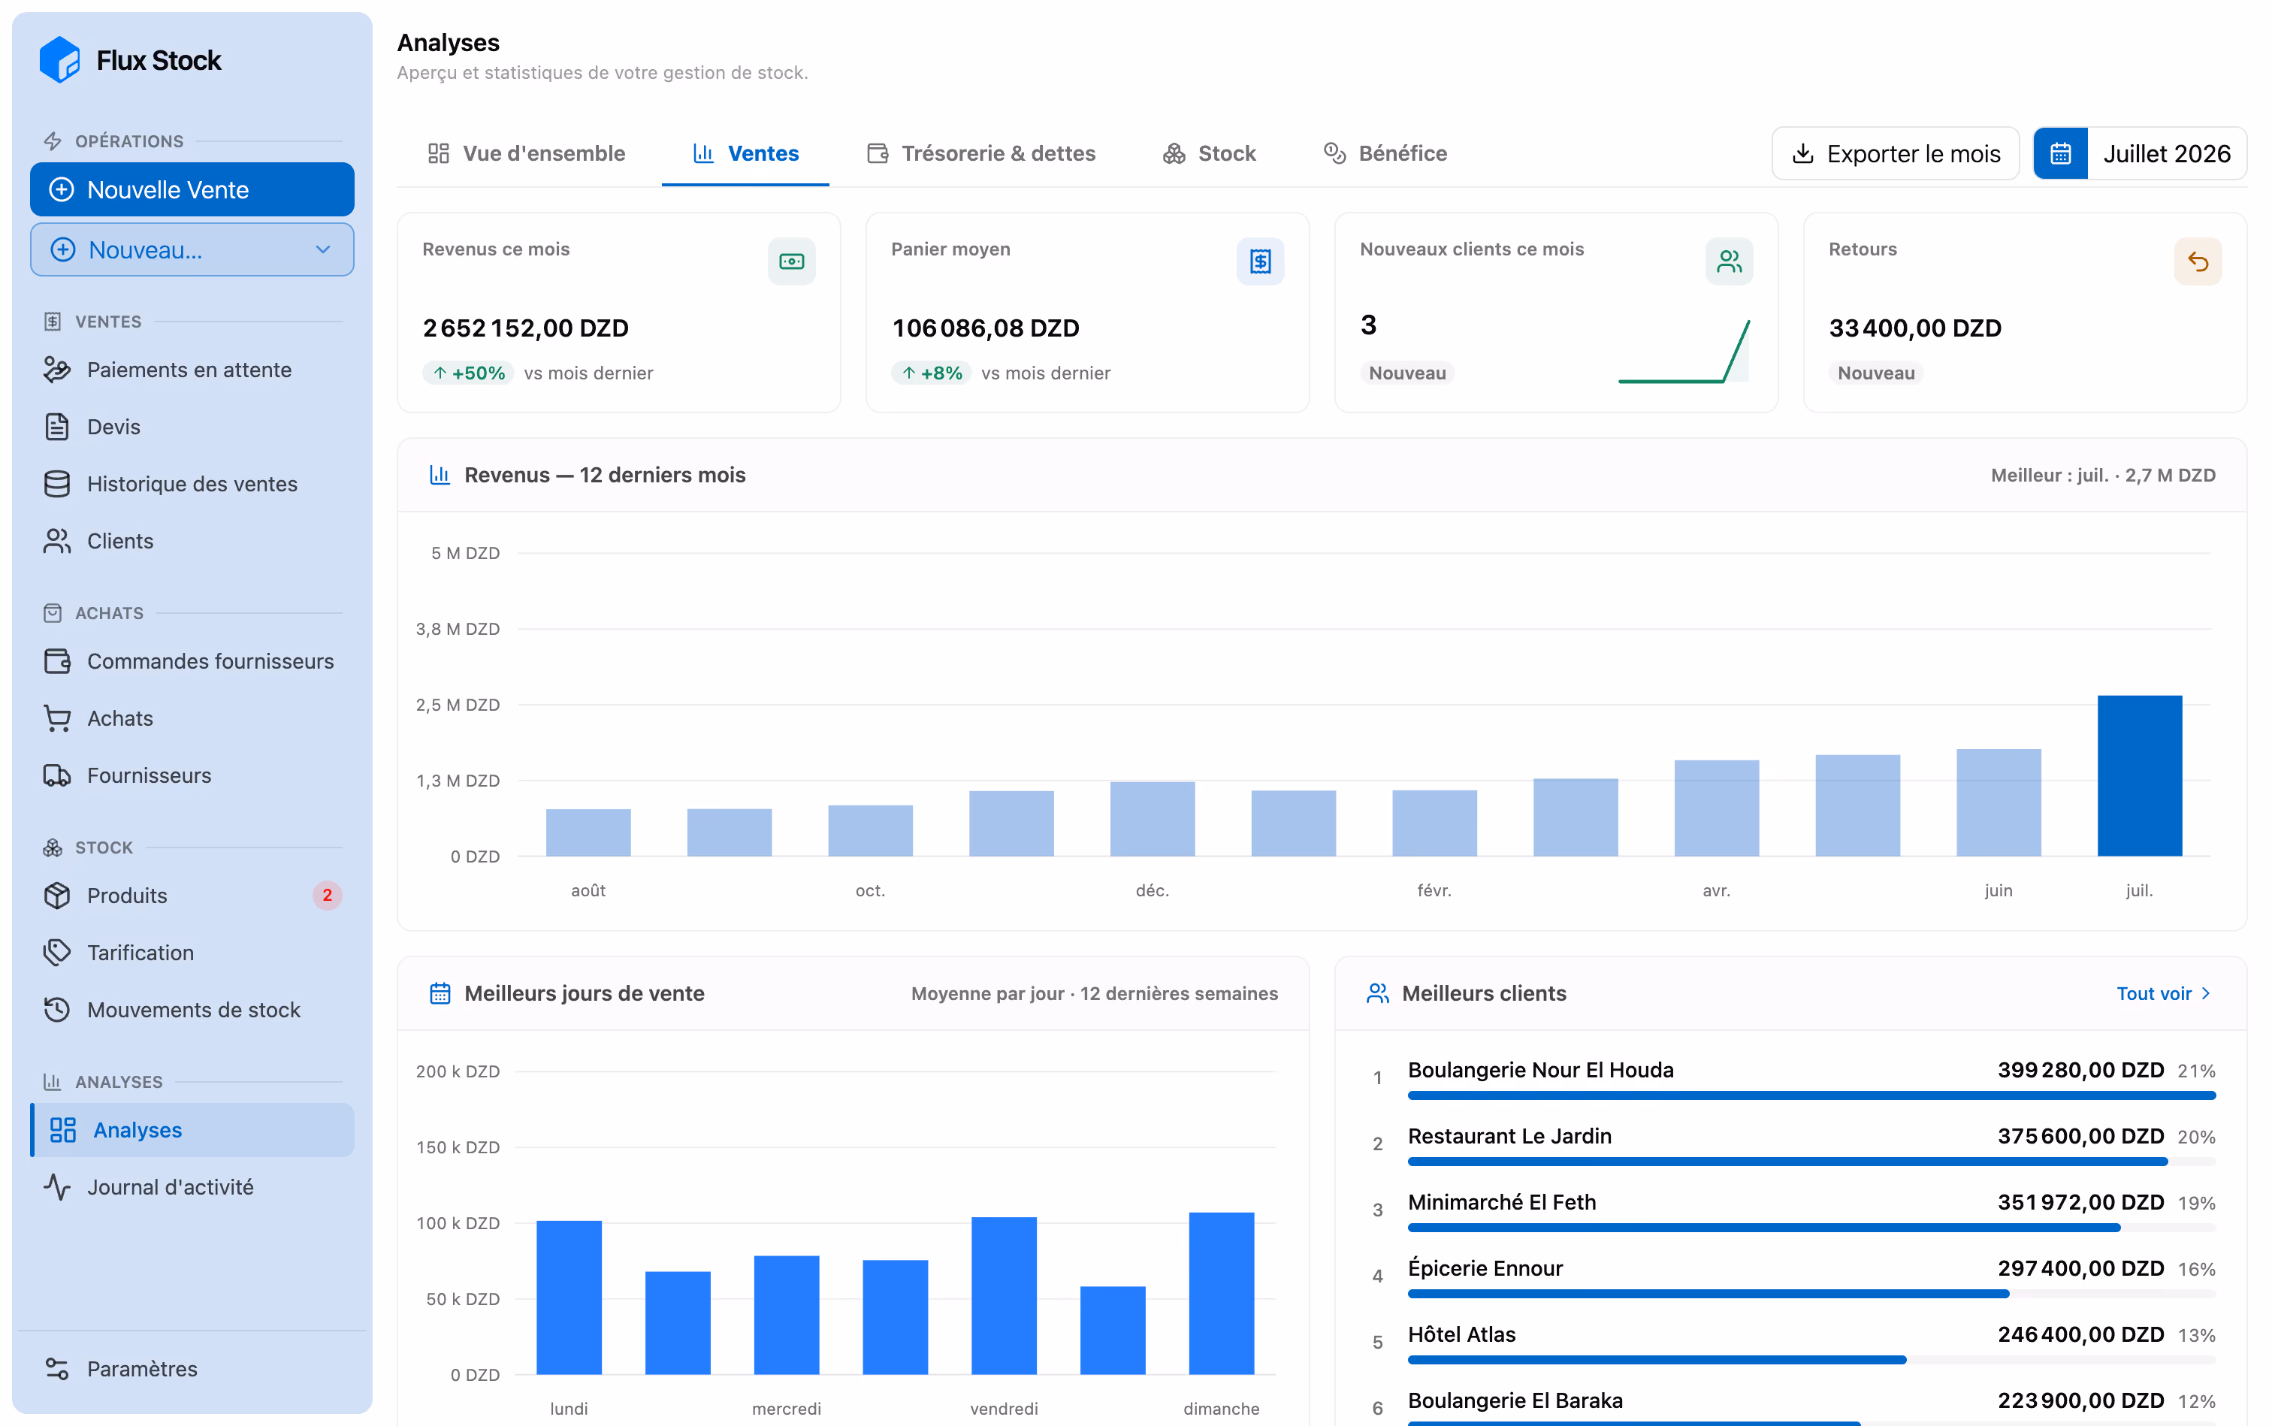This screenshot has width=2272, height=1426.
Task: Click the Flux Stock cube logo
Action: point(59,60)
